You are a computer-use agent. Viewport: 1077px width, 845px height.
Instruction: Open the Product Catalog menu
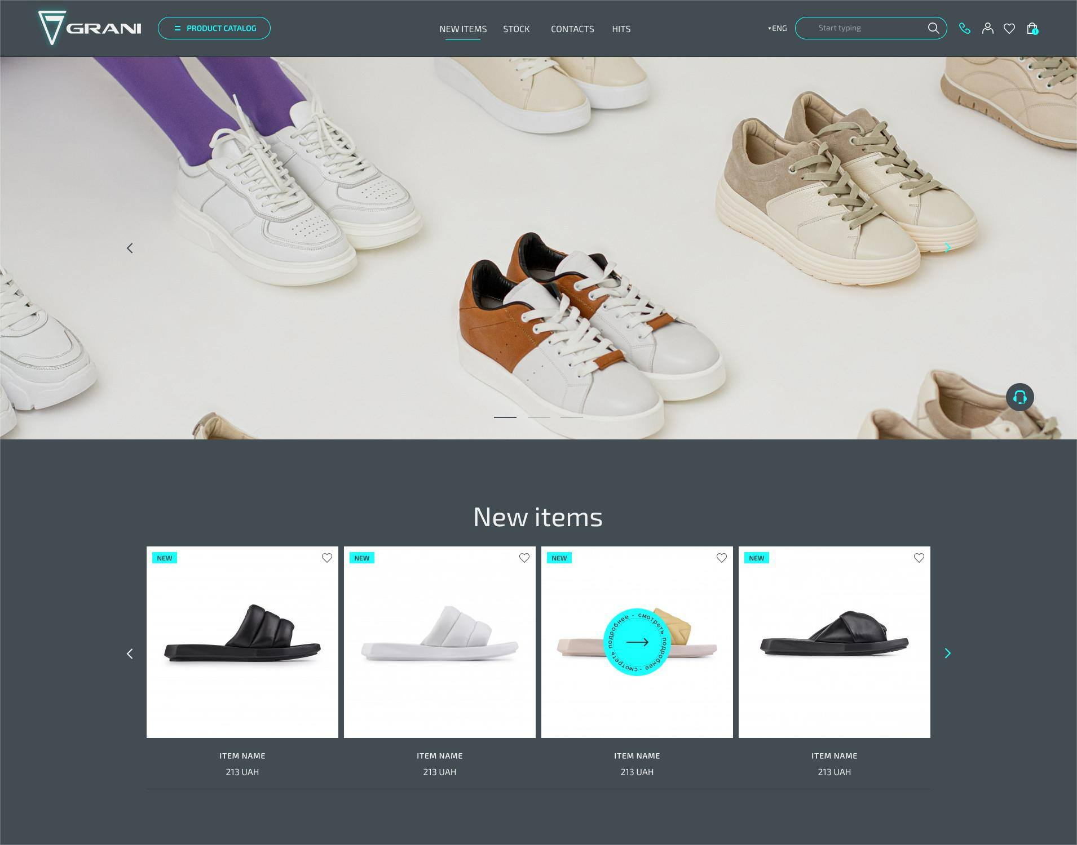tap(214, 28)
